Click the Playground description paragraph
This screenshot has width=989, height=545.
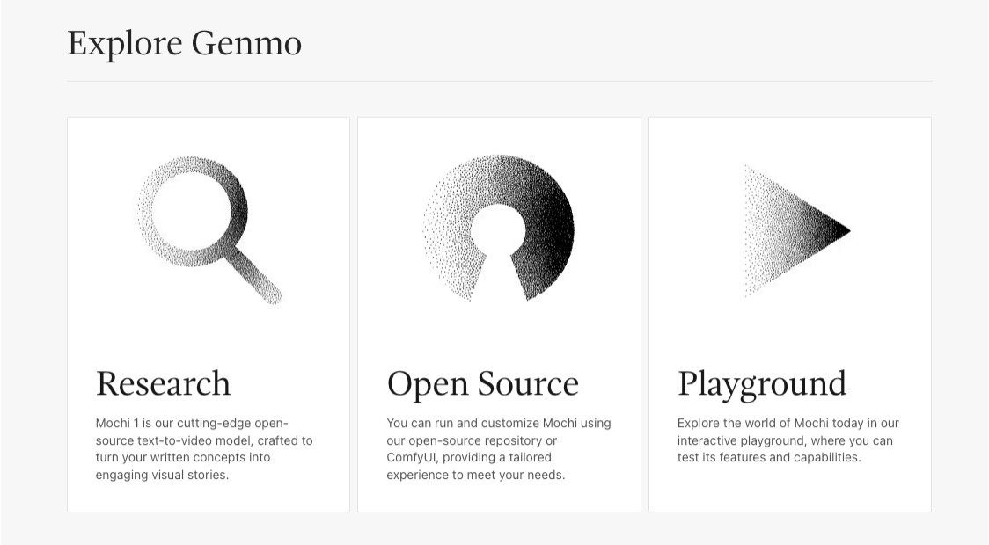click(x=788, y=440)
